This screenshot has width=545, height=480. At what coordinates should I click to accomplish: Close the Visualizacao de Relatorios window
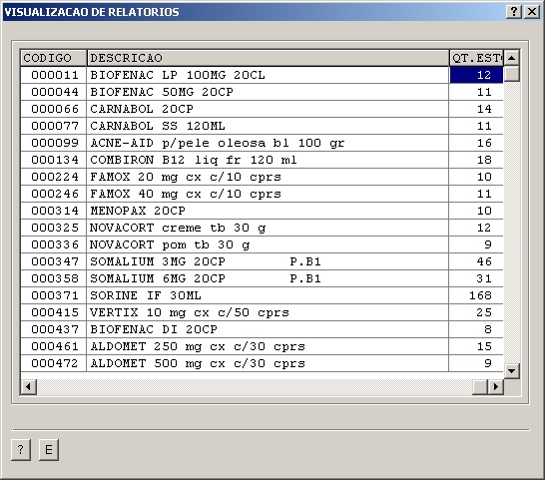[x=532, y=12]
